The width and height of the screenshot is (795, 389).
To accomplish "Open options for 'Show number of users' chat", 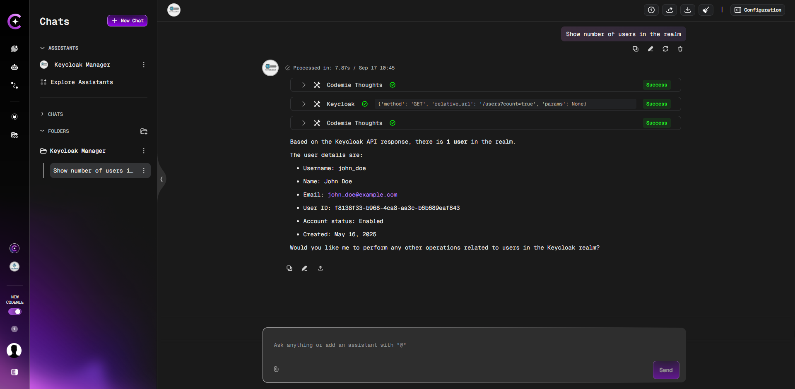I will [x=144, y=171].
